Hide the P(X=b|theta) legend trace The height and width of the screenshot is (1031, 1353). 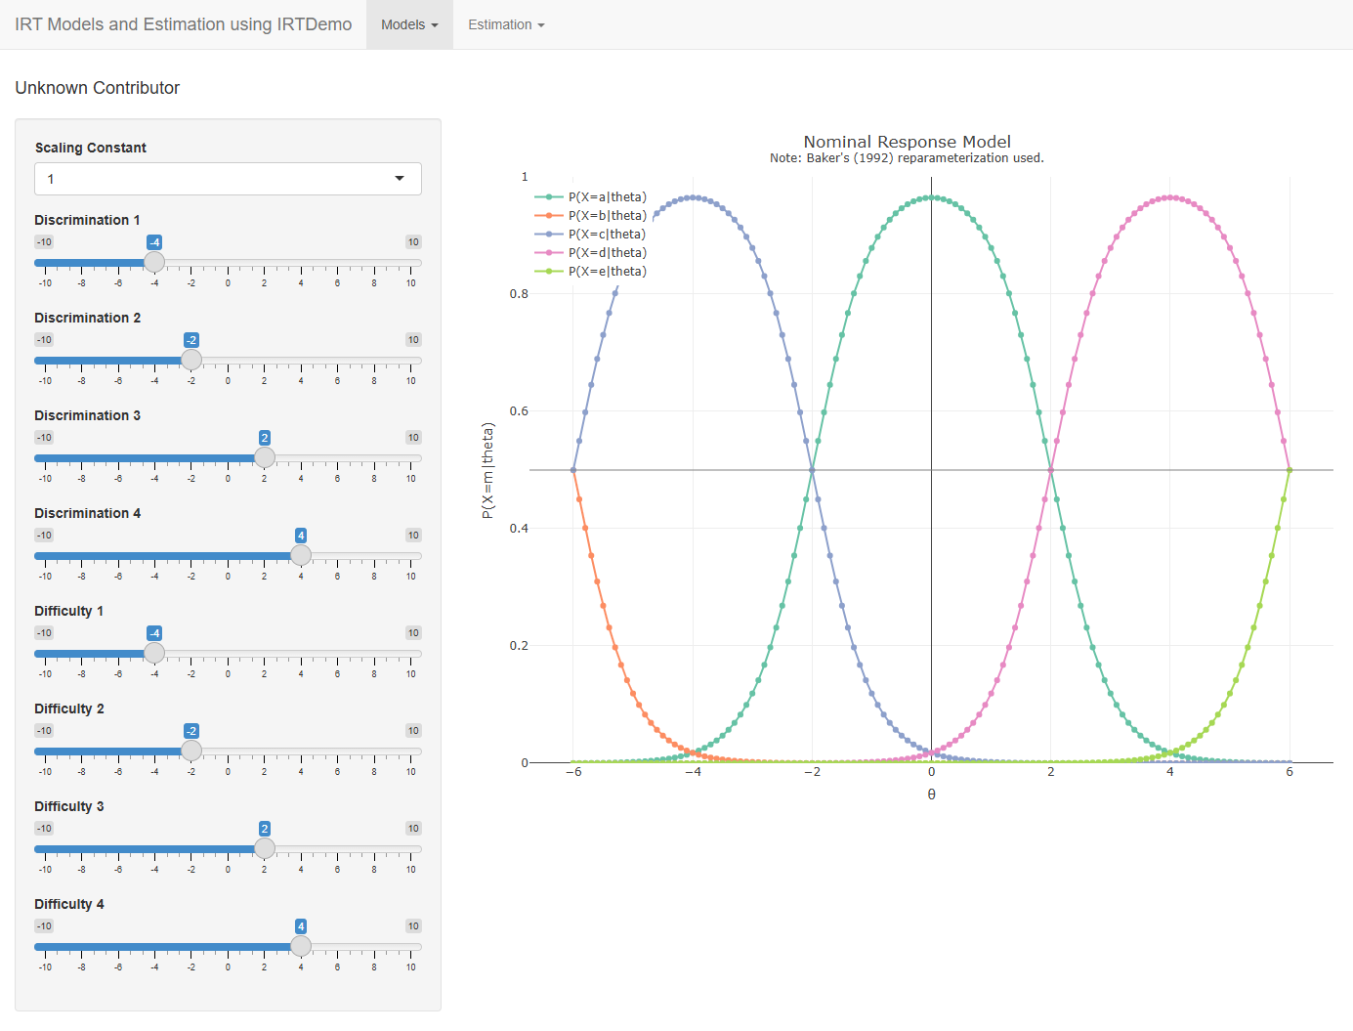(x=591, y=216)
